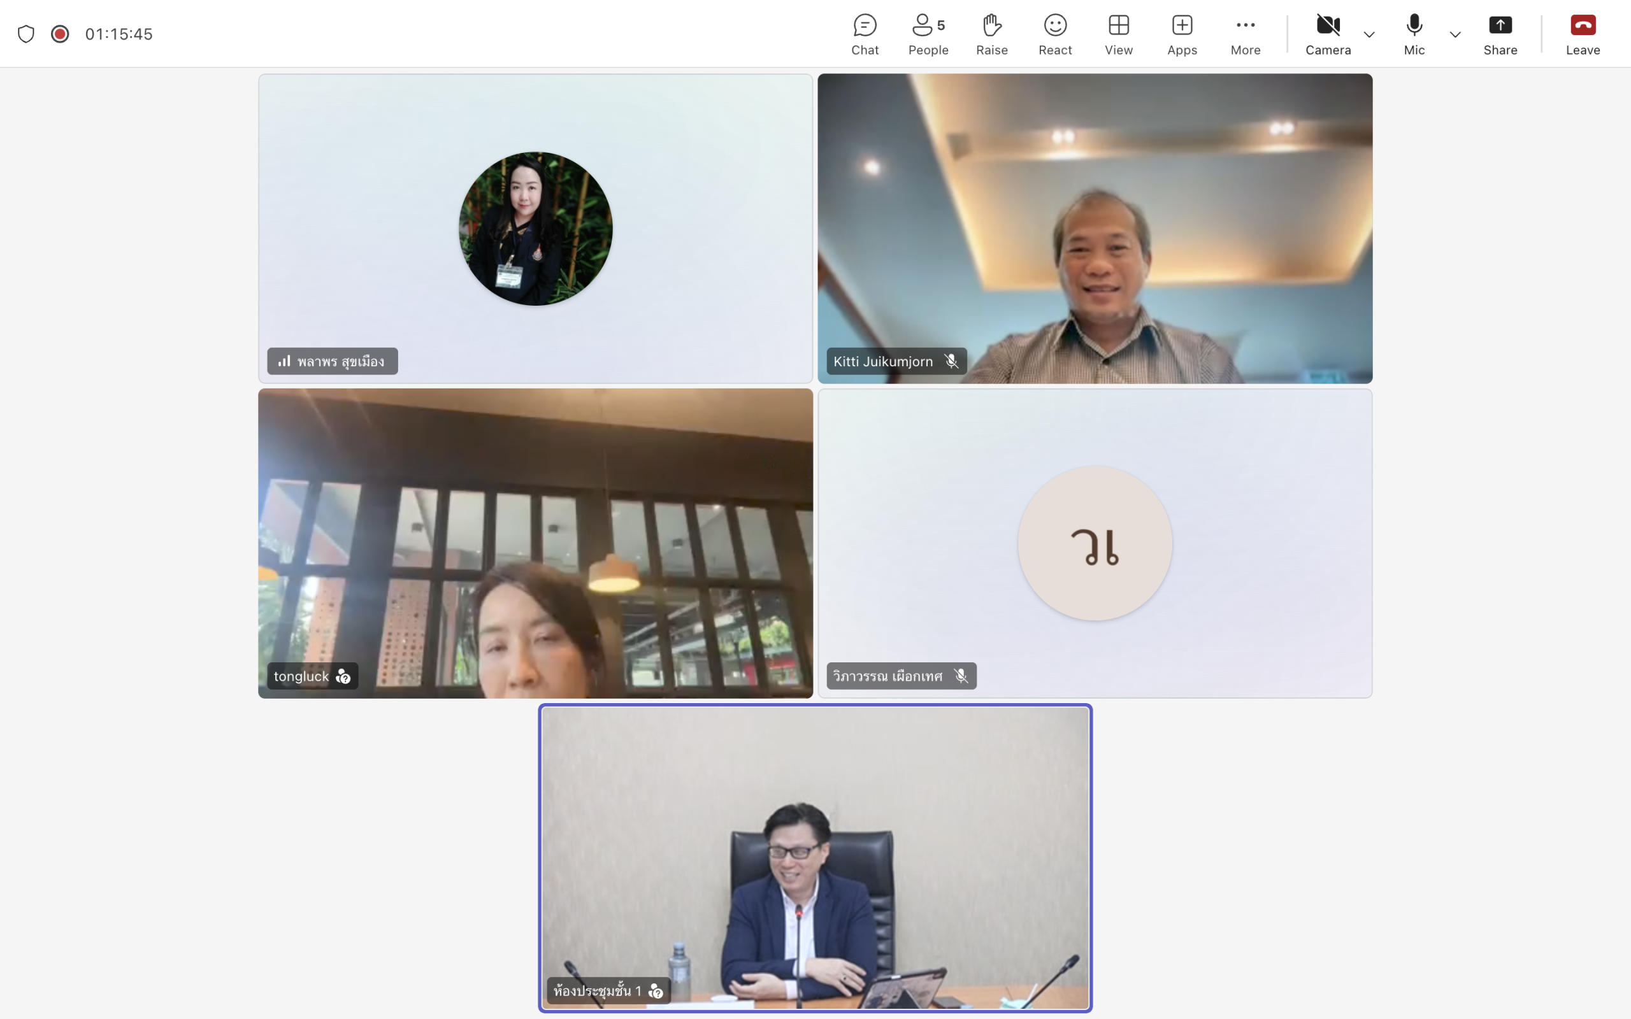The height and width of the screenshot is (1019, 1631).
Task: Show the People participants list
Action: [x=928, y=34]
